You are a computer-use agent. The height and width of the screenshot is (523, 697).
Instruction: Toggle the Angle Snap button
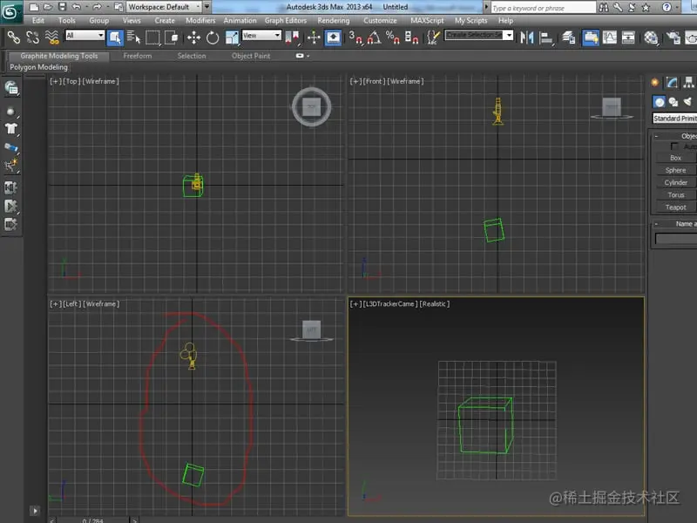click(x=375, y=37)
